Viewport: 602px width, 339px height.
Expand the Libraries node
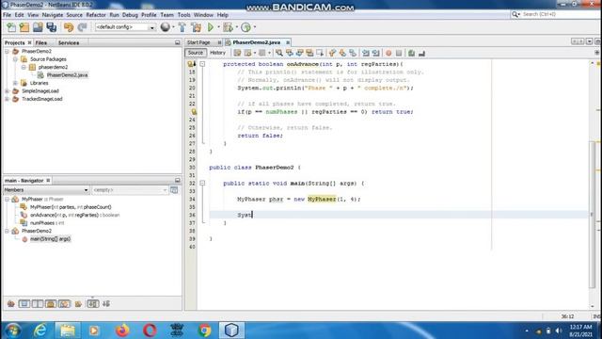(15, 83)
